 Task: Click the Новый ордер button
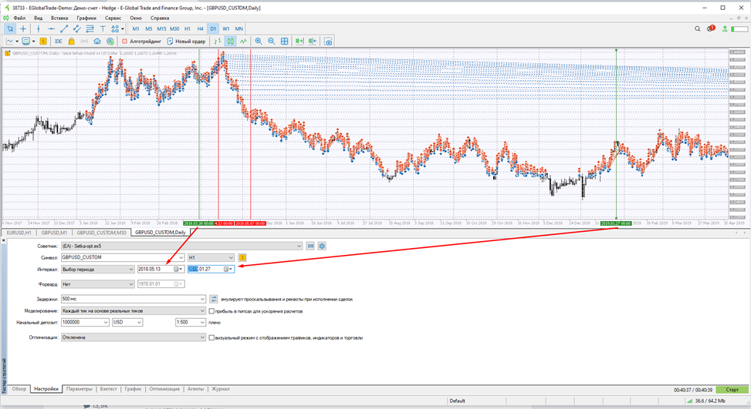click(186, 41)
